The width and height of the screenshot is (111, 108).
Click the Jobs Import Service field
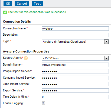click(x=75, y=84)
